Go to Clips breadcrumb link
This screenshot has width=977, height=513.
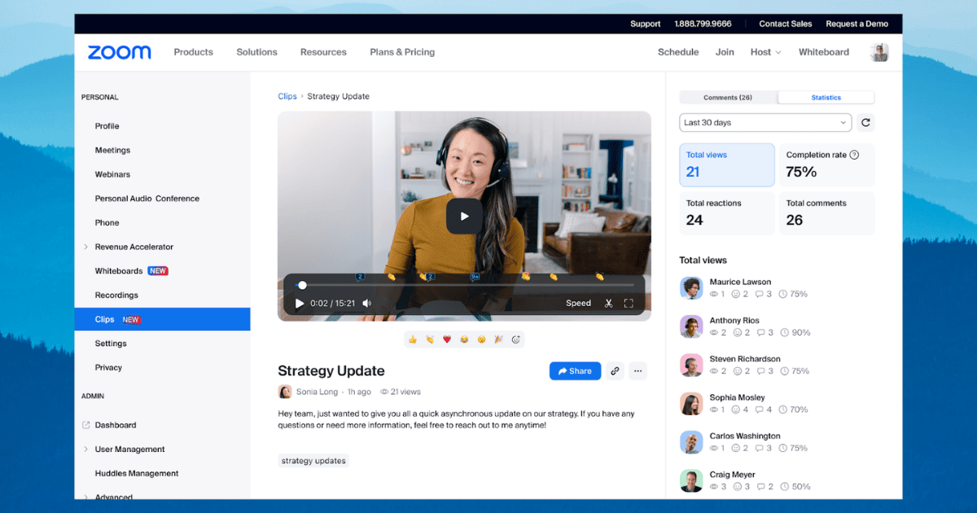287,96
